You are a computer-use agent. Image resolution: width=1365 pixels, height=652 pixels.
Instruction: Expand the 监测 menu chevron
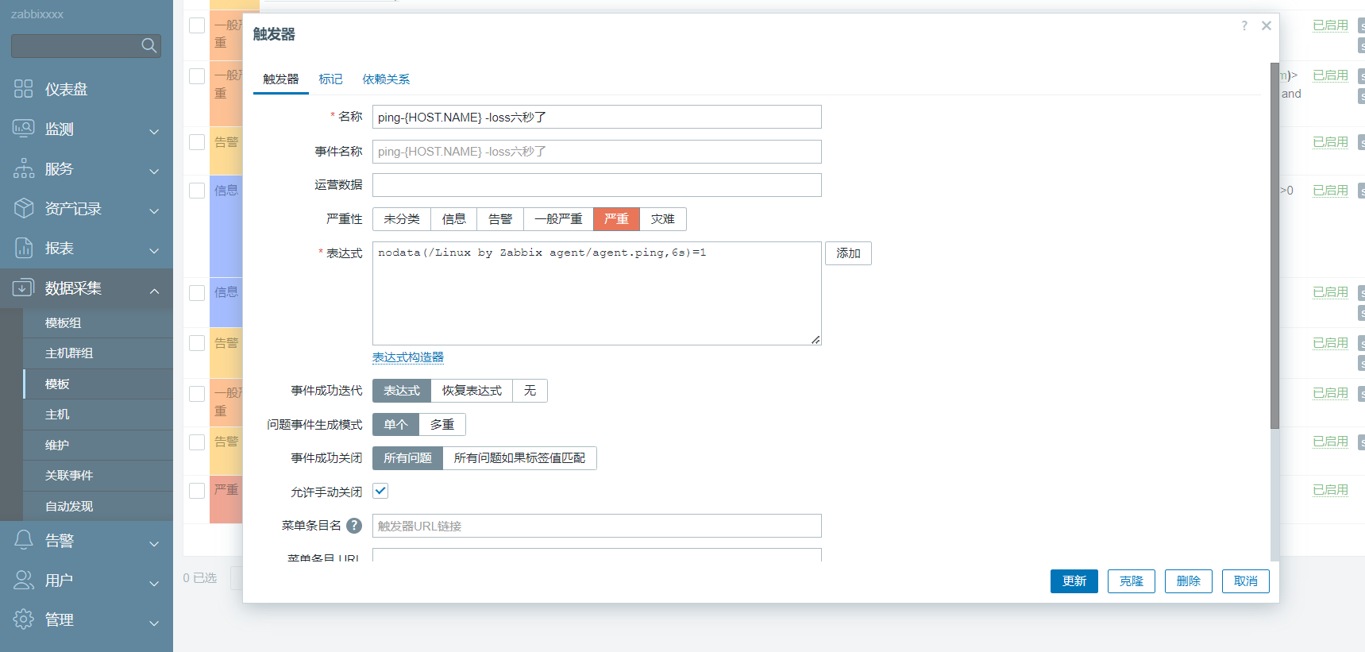coord(154,132)
